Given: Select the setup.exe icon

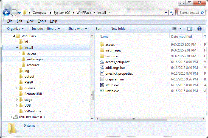Looking at the screenshot, I should [x=102, y=85].
